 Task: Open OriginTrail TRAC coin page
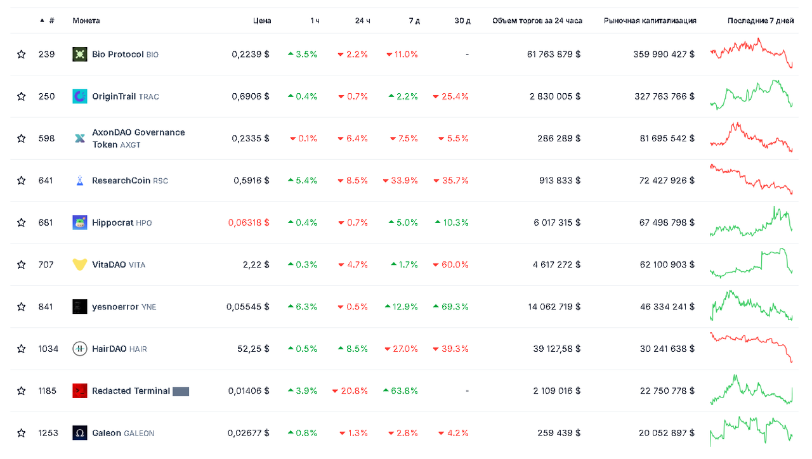click(126, 96)
